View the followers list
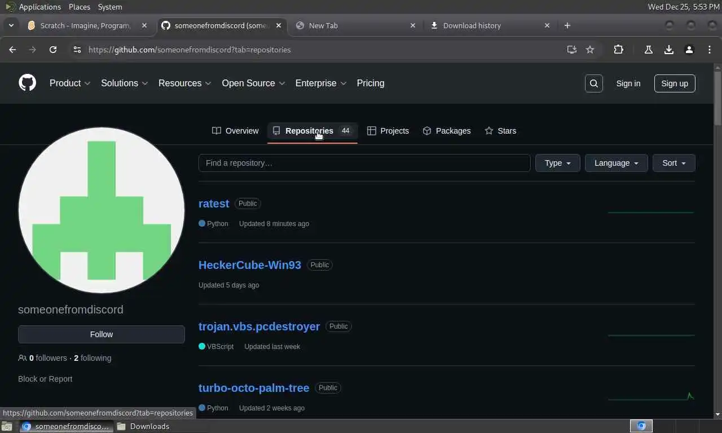The image size is (722, 433). pos(43,358)
